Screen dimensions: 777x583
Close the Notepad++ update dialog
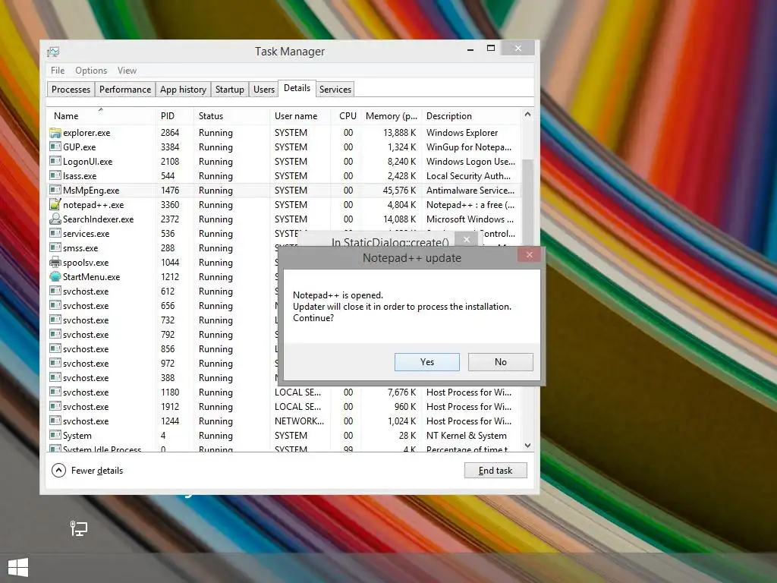point(529,255)
